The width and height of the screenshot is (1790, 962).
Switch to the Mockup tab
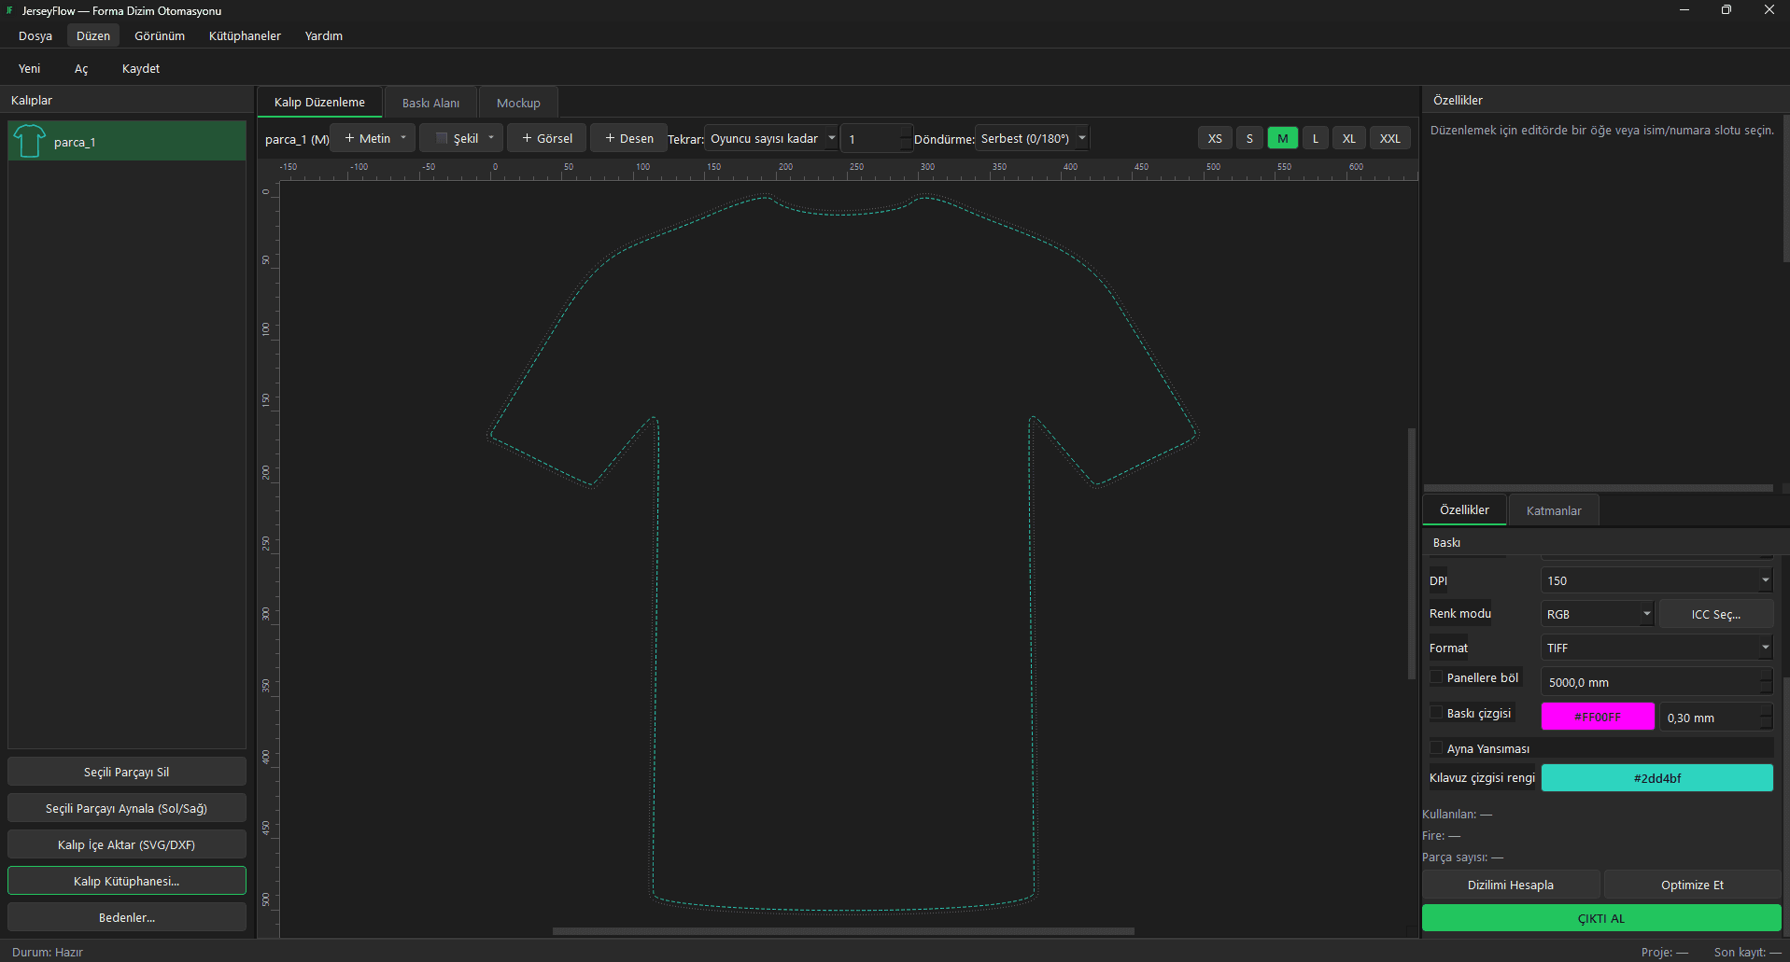[518, 103]
